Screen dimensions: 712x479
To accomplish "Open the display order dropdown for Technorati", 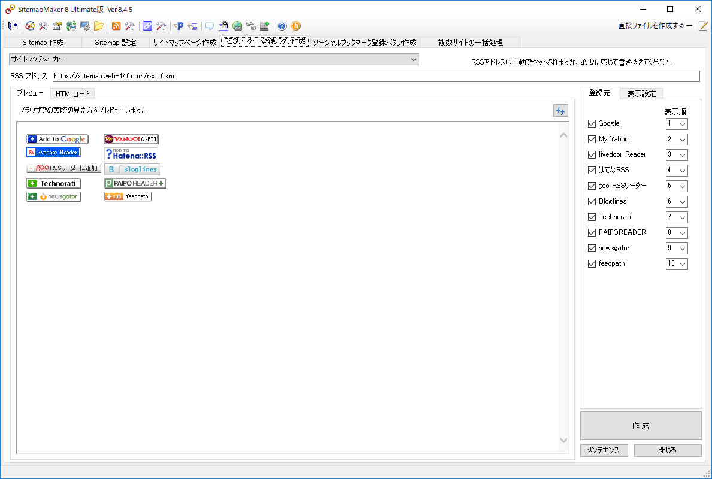I will click(x=677, y=217).
